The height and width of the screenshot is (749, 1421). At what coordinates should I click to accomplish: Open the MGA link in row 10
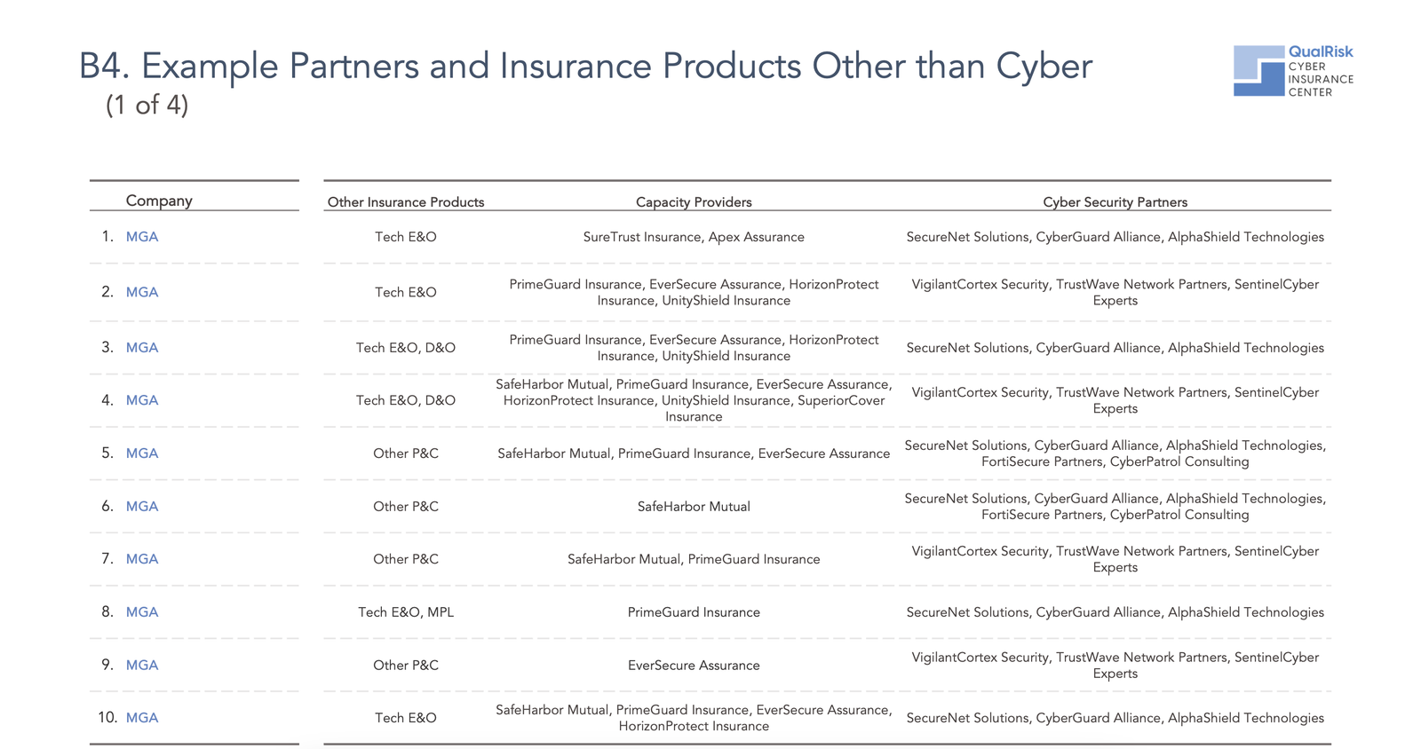tap(142, 718)
